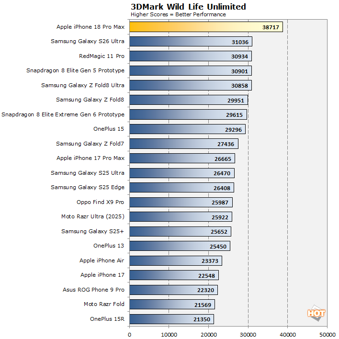Click the x-axis label 20000

click(209, 335)
